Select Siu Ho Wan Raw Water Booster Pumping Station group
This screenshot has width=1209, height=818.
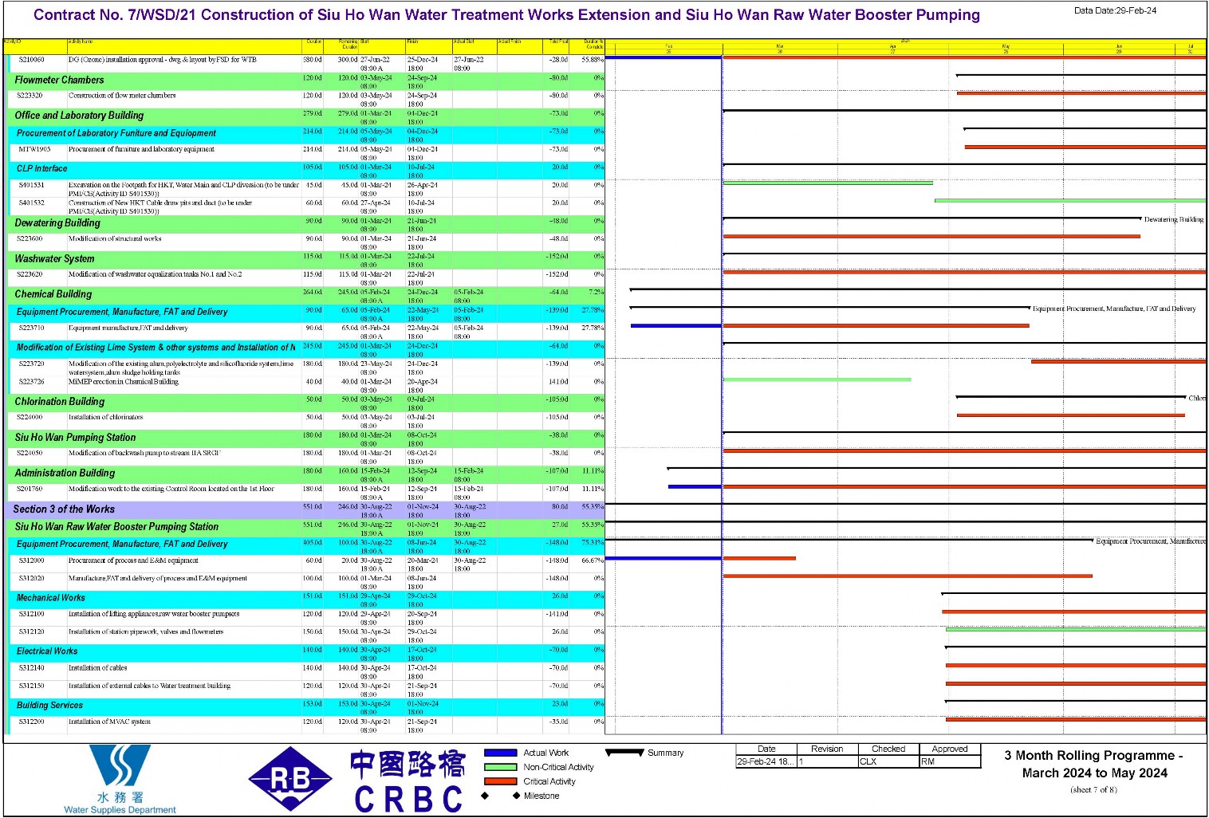304,528
